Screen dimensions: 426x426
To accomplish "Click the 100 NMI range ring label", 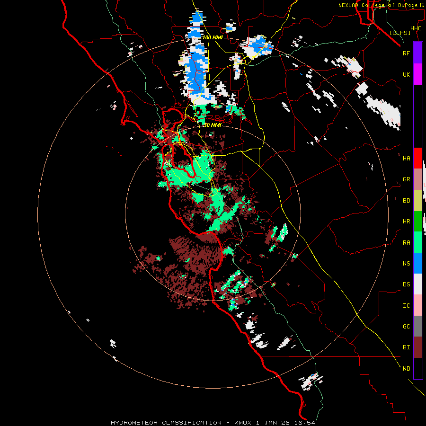I will click(213, 37).
